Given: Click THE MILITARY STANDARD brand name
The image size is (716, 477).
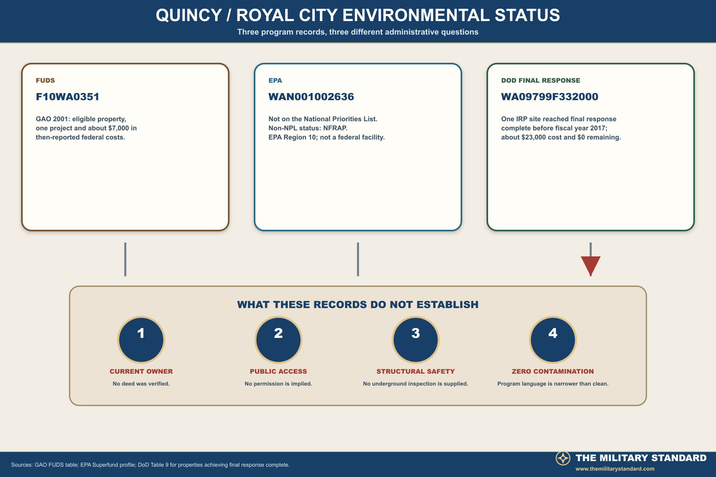Looking at the screenshot, I should 641,458.
